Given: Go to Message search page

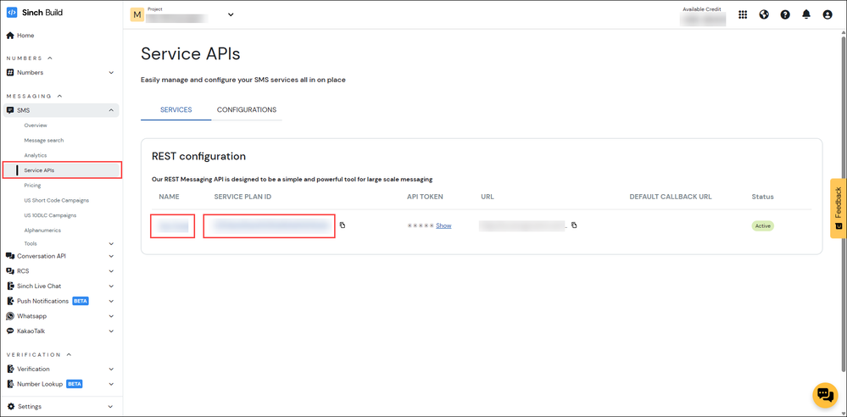Looking at the screenshot, I should coord(44,141).
